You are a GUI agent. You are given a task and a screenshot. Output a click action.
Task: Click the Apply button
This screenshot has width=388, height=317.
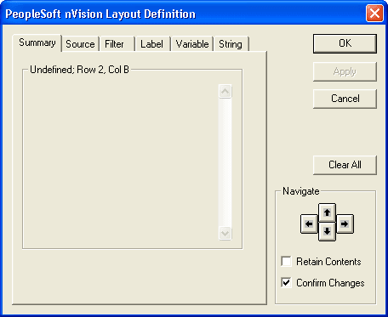345,71
